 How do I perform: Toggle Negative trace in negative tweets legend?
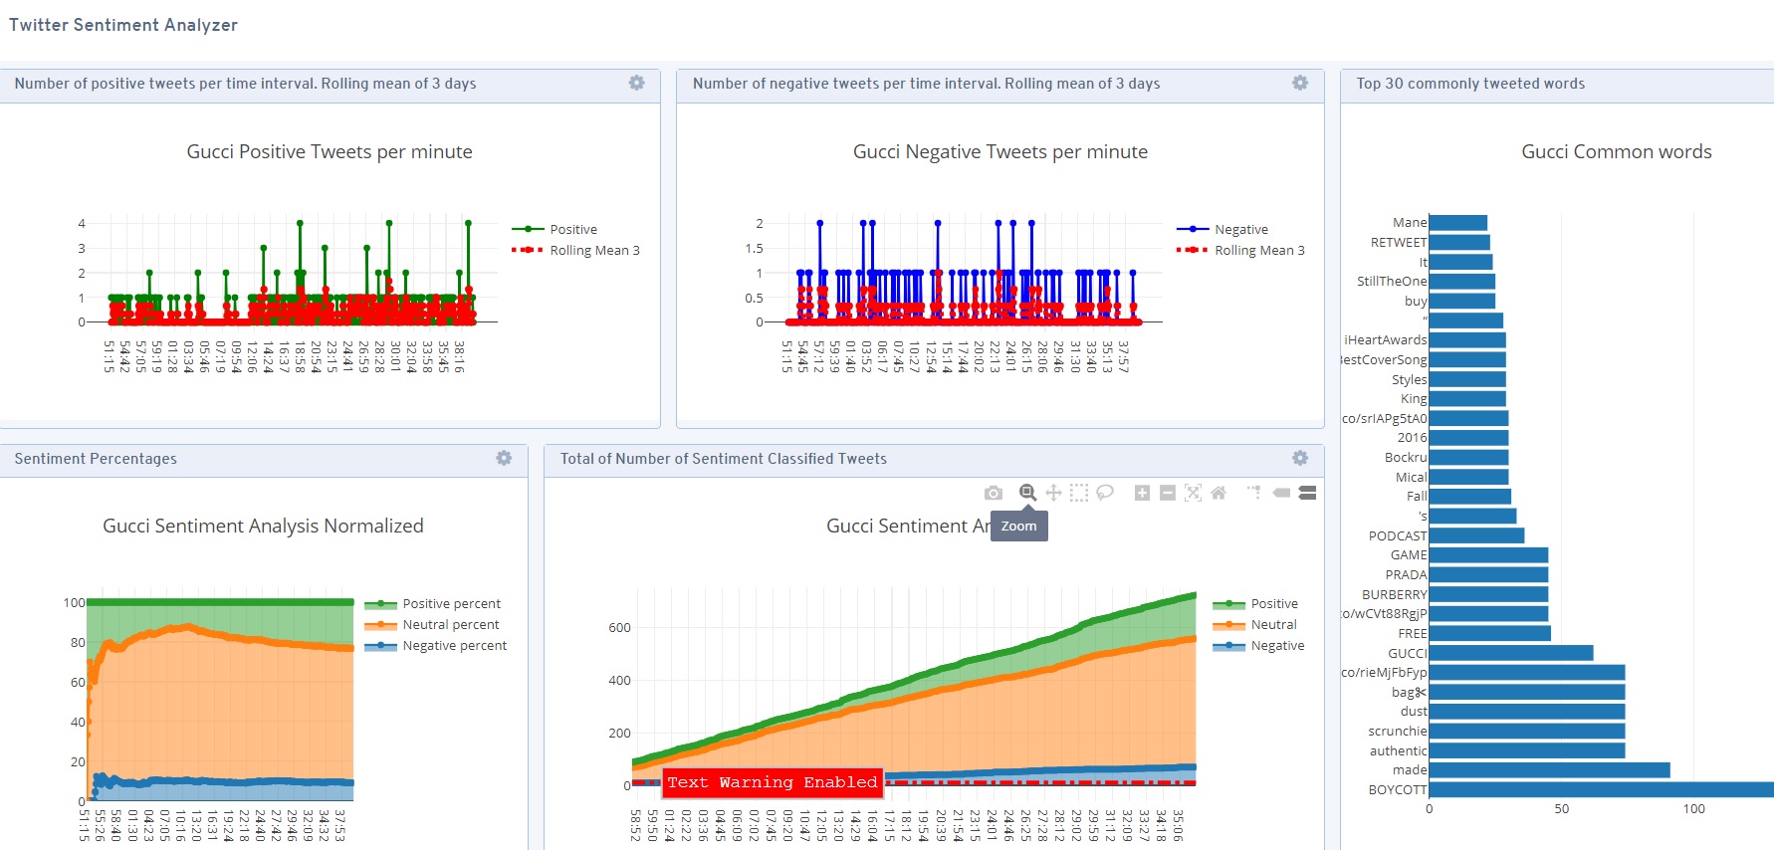coord(1221,229)
